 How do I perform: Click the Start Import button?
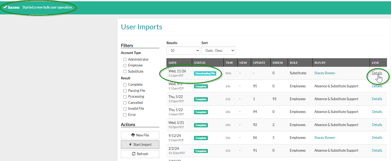140,144
